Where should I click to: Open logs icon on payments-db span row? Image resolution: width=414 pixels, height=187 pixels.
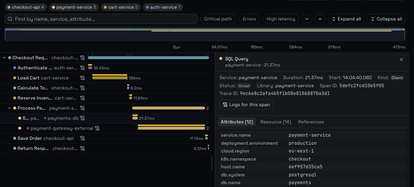coord(82,118)
